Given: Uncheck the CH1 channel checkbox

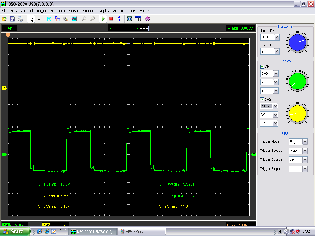Looking at the screenshot, I should point(262,67).
